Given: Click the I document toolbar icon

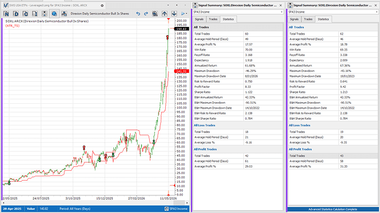Looking at the screenshot, I should [35, 14].
